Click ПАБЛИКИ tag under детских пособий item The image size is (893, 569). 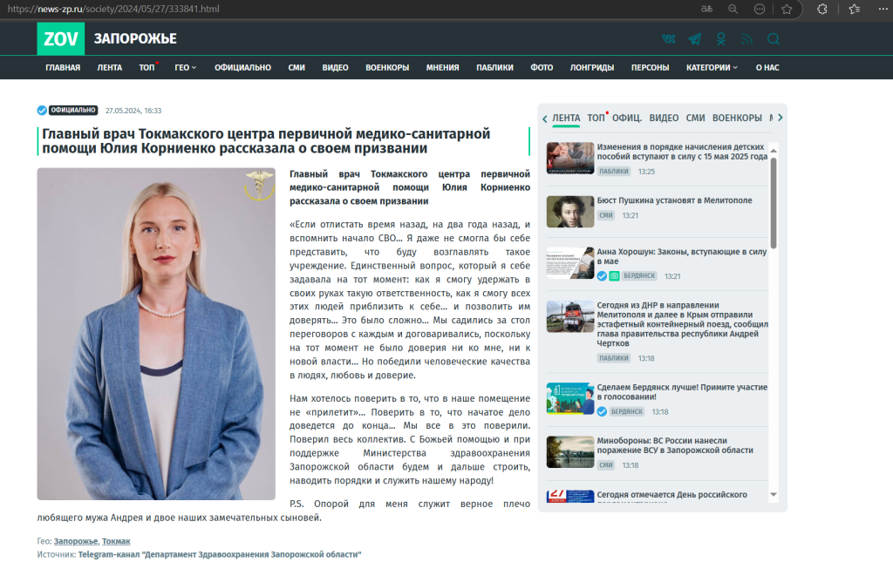tap(614, 172)
